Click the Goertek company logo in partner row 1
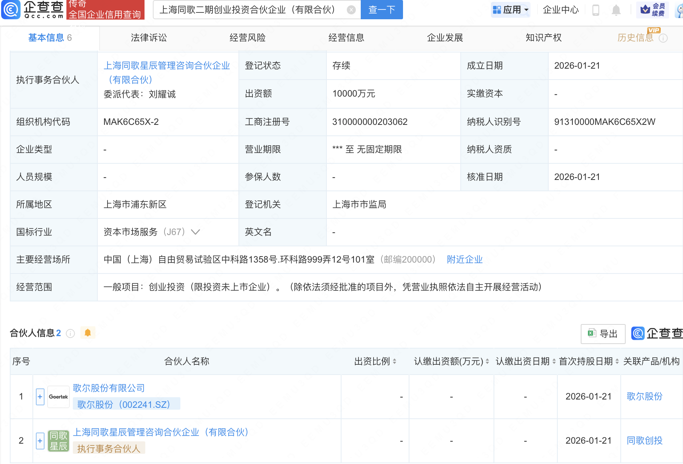 coord(58,396)
